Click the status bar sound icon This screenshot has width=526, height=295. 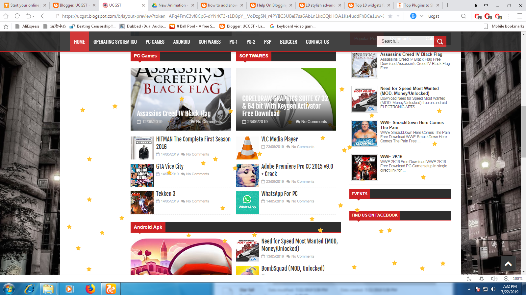pos(494,279)
